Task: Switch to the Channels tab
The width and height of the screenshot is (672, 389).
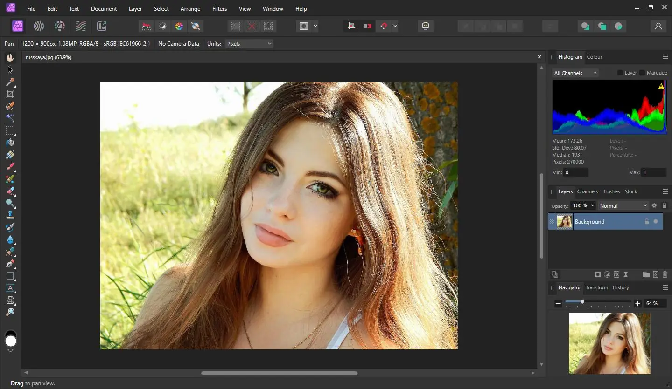Action: [587, 191]
